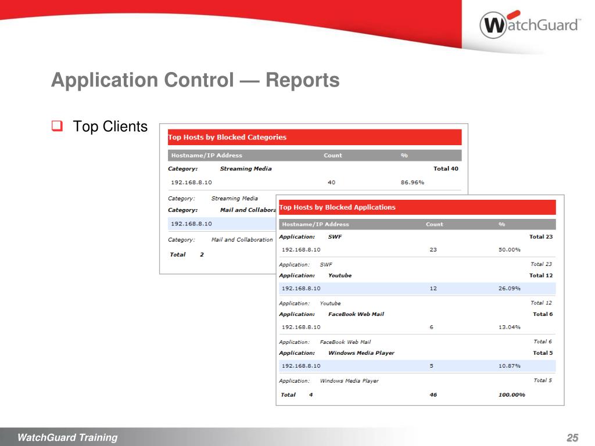Select the italic "Mail and Collaboration" footer text

pos(242,240)
